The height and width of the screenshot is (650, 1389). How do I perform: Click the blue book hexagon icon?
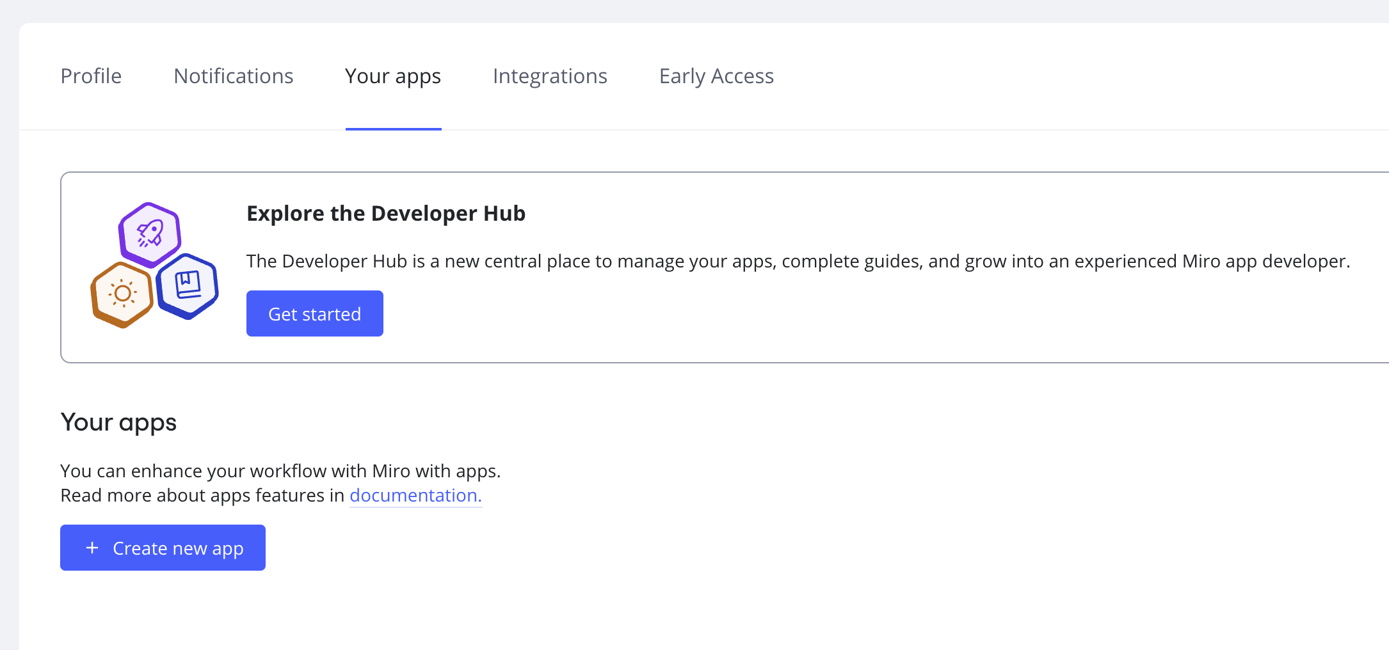pos(188,285)
